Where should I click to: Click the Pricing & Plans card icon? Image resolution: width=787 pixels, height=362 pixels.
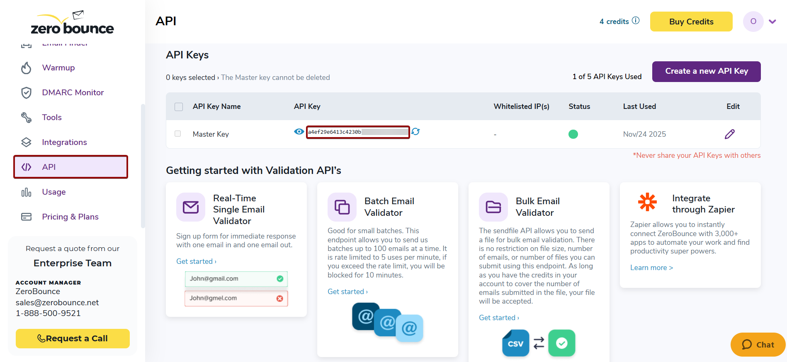click(x=26, y=217)
